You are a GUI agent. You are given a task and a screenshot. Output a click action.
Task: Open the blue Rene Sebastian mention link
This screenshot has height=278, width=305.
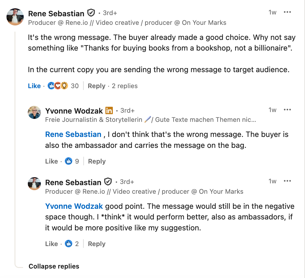73,134
